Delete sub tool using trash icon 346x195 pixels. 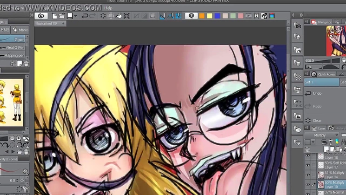coord(26,64)
